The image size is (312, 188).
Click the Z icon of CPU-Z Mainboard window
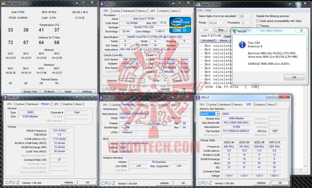click(x=101, y=98)
